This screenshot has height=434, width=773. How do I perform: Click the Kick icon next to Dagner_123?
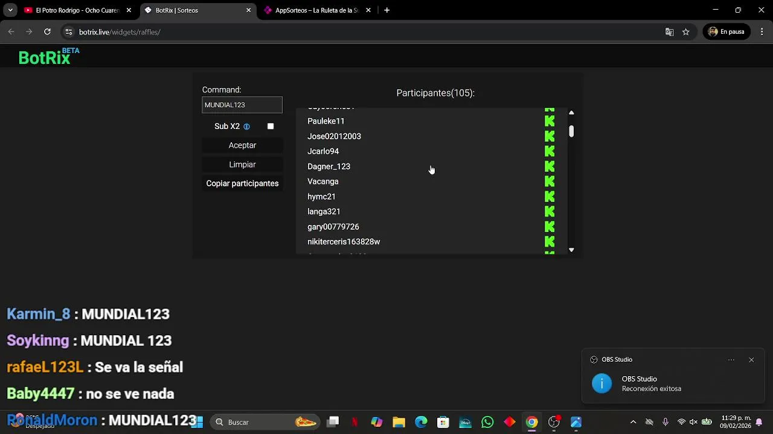pyautogui.click(x=550, y=166)
